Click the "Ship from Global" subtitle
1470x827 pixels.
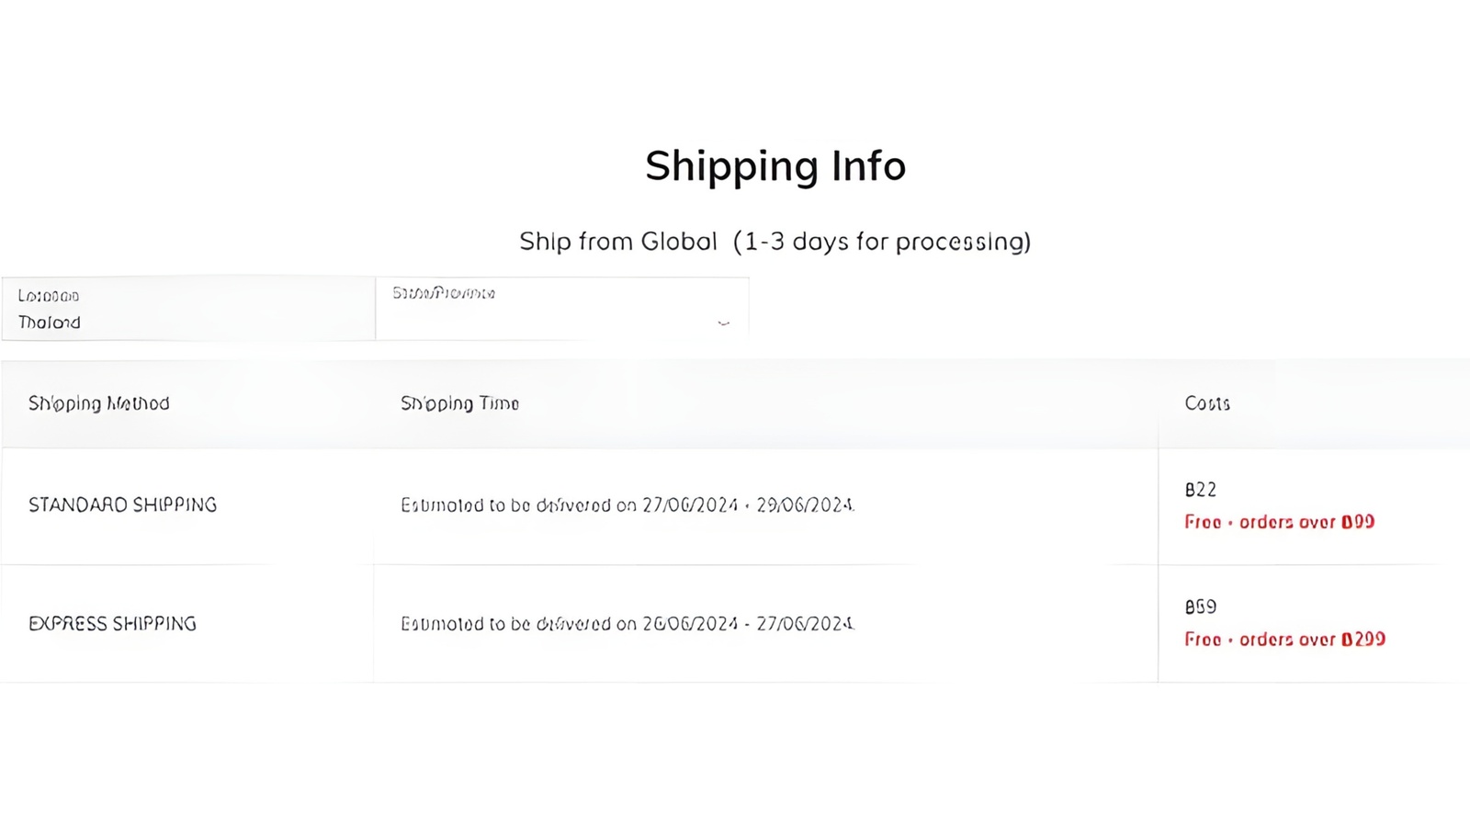click(617, 241)
